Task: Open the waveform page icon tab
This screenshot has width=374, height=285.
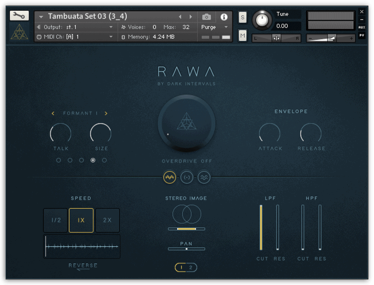Action: pyautogui.click(x=170, y=177)
